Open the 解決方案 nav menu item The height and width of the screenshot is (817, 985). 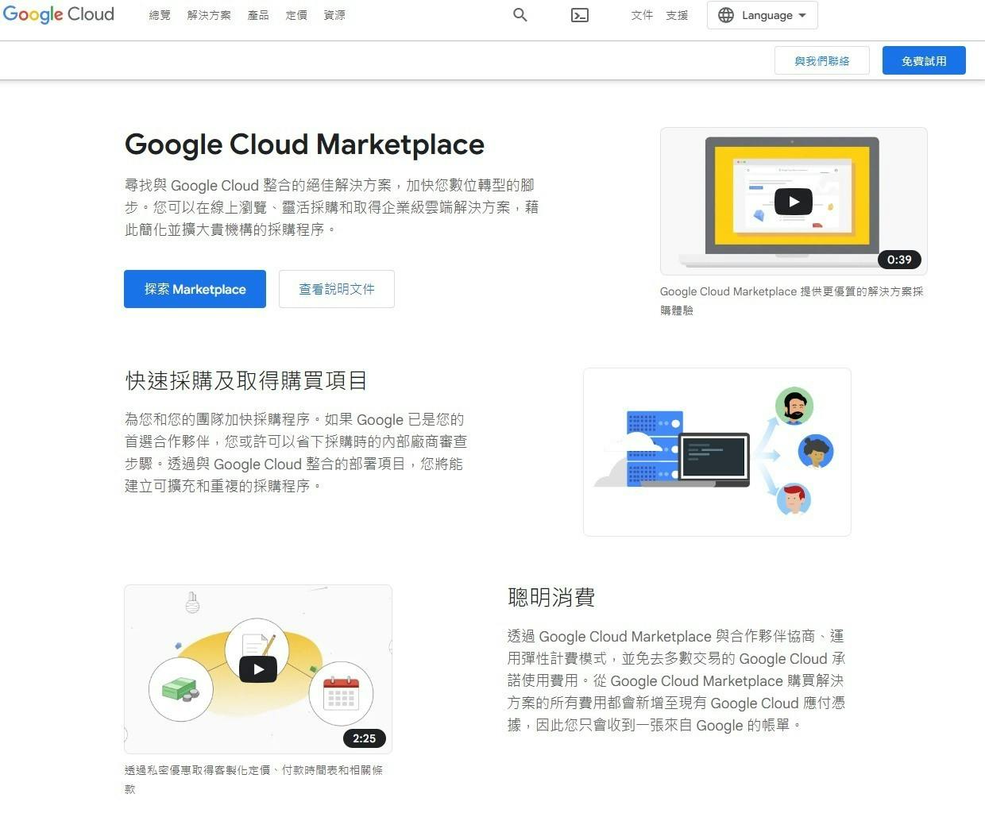[209, 15]
